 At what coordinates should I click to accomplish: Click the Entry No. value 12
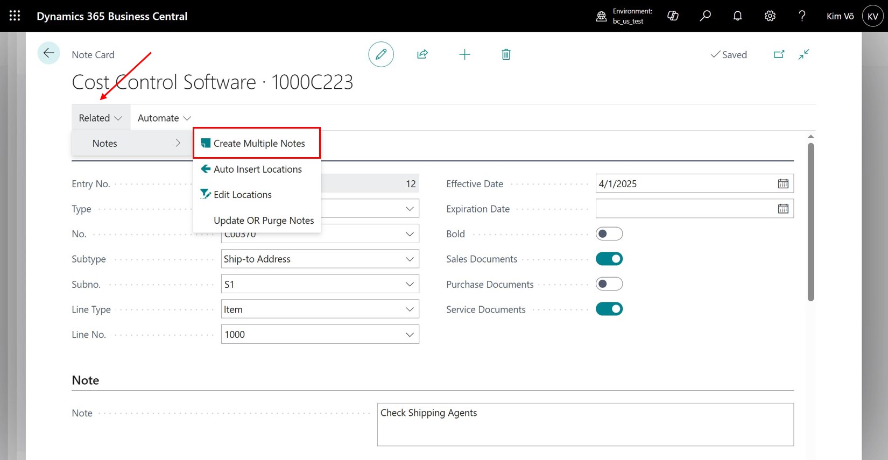[411, 184]
